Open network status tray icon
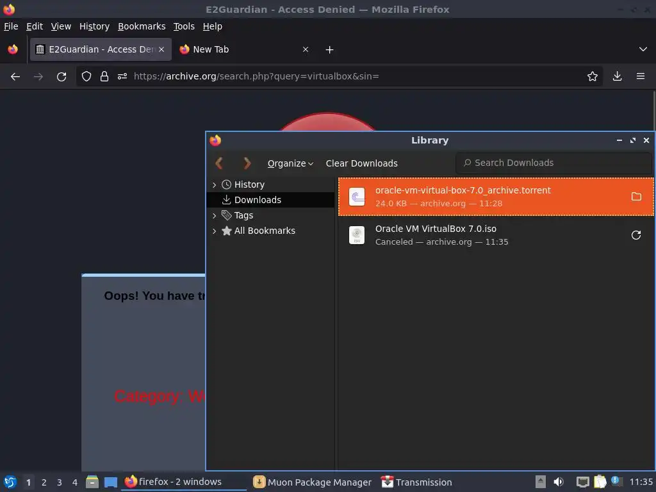Screen dimensions: 656x492 tap(582, 482)
